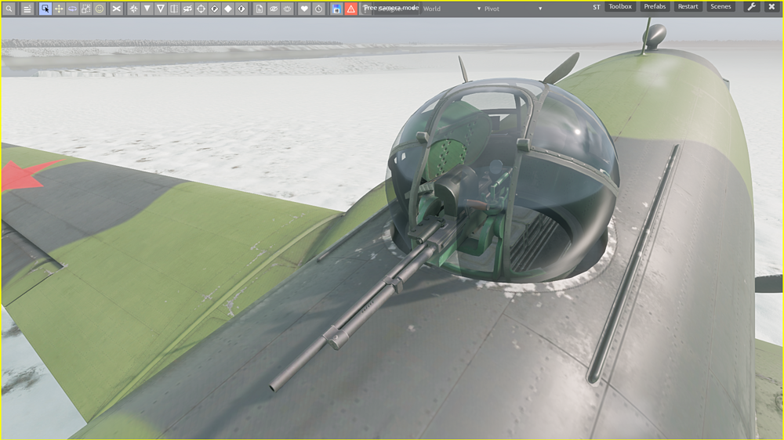This screenshot has width=784, height=440.
Task: Click the magnifier search icon
Action: pos(9,9)
